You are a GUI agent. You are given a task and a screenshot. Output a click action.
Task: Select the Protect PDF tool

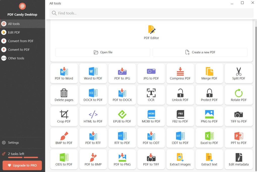pos(209,95)
